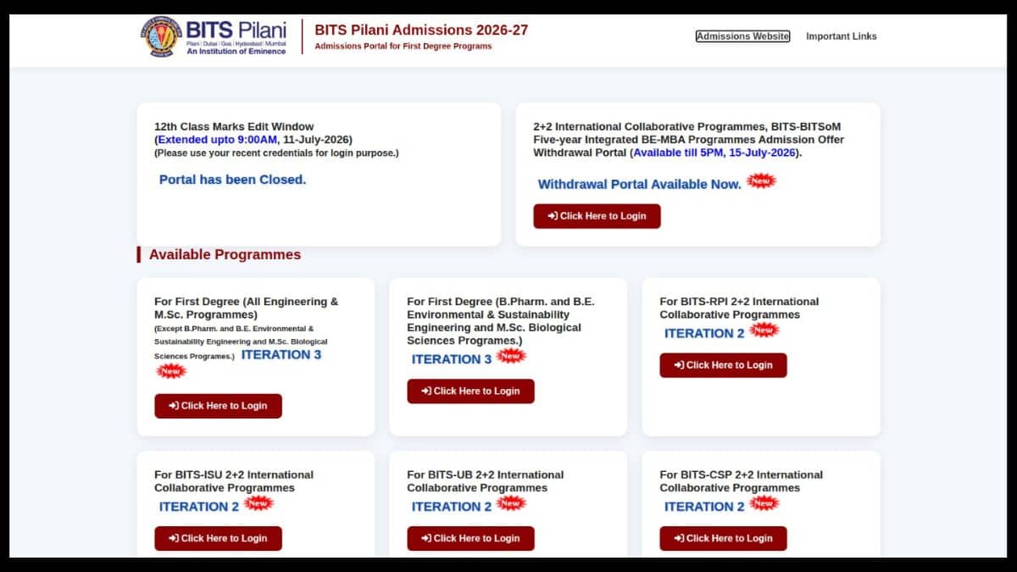Click ITERATION 3 in the B.Pharm. card
The width and height of the screenshot is (1017, 572).
coord(452,359)
